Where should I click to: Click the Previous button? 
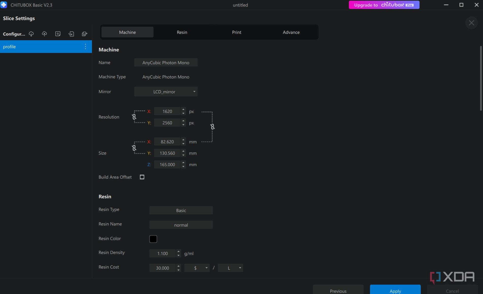point(338,289)
